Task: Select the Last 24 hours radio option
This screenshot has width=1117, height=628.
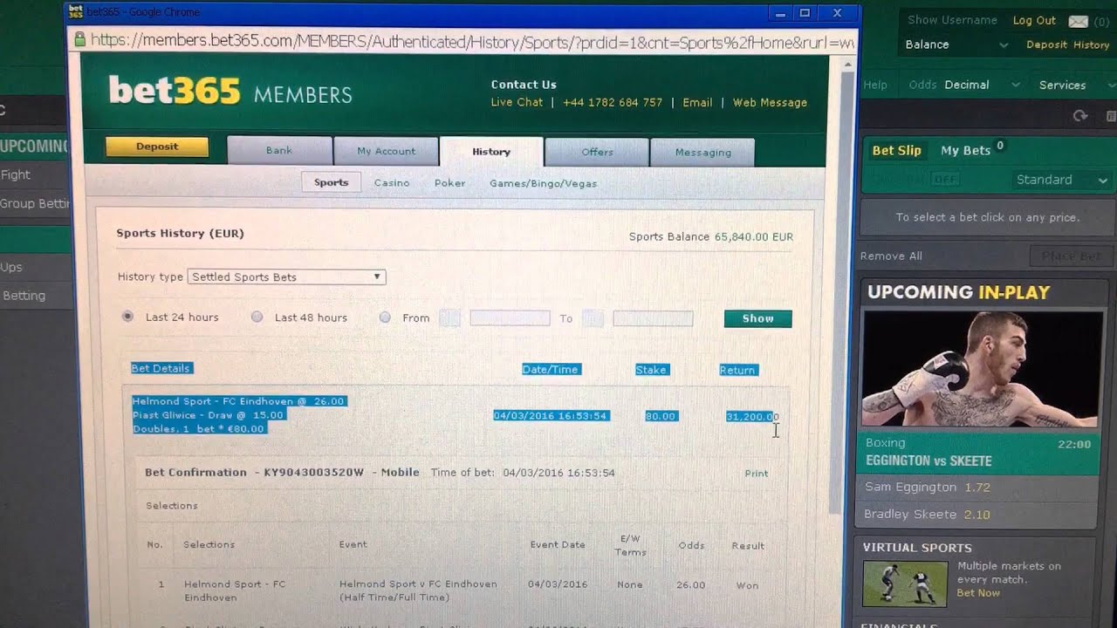Action: pos(127,317)
